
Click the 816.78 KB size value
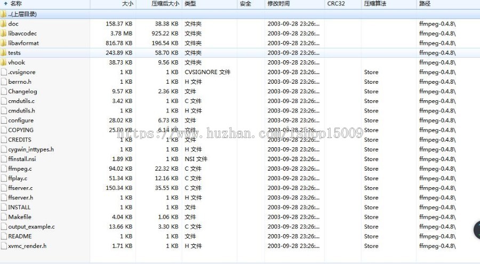119,43
